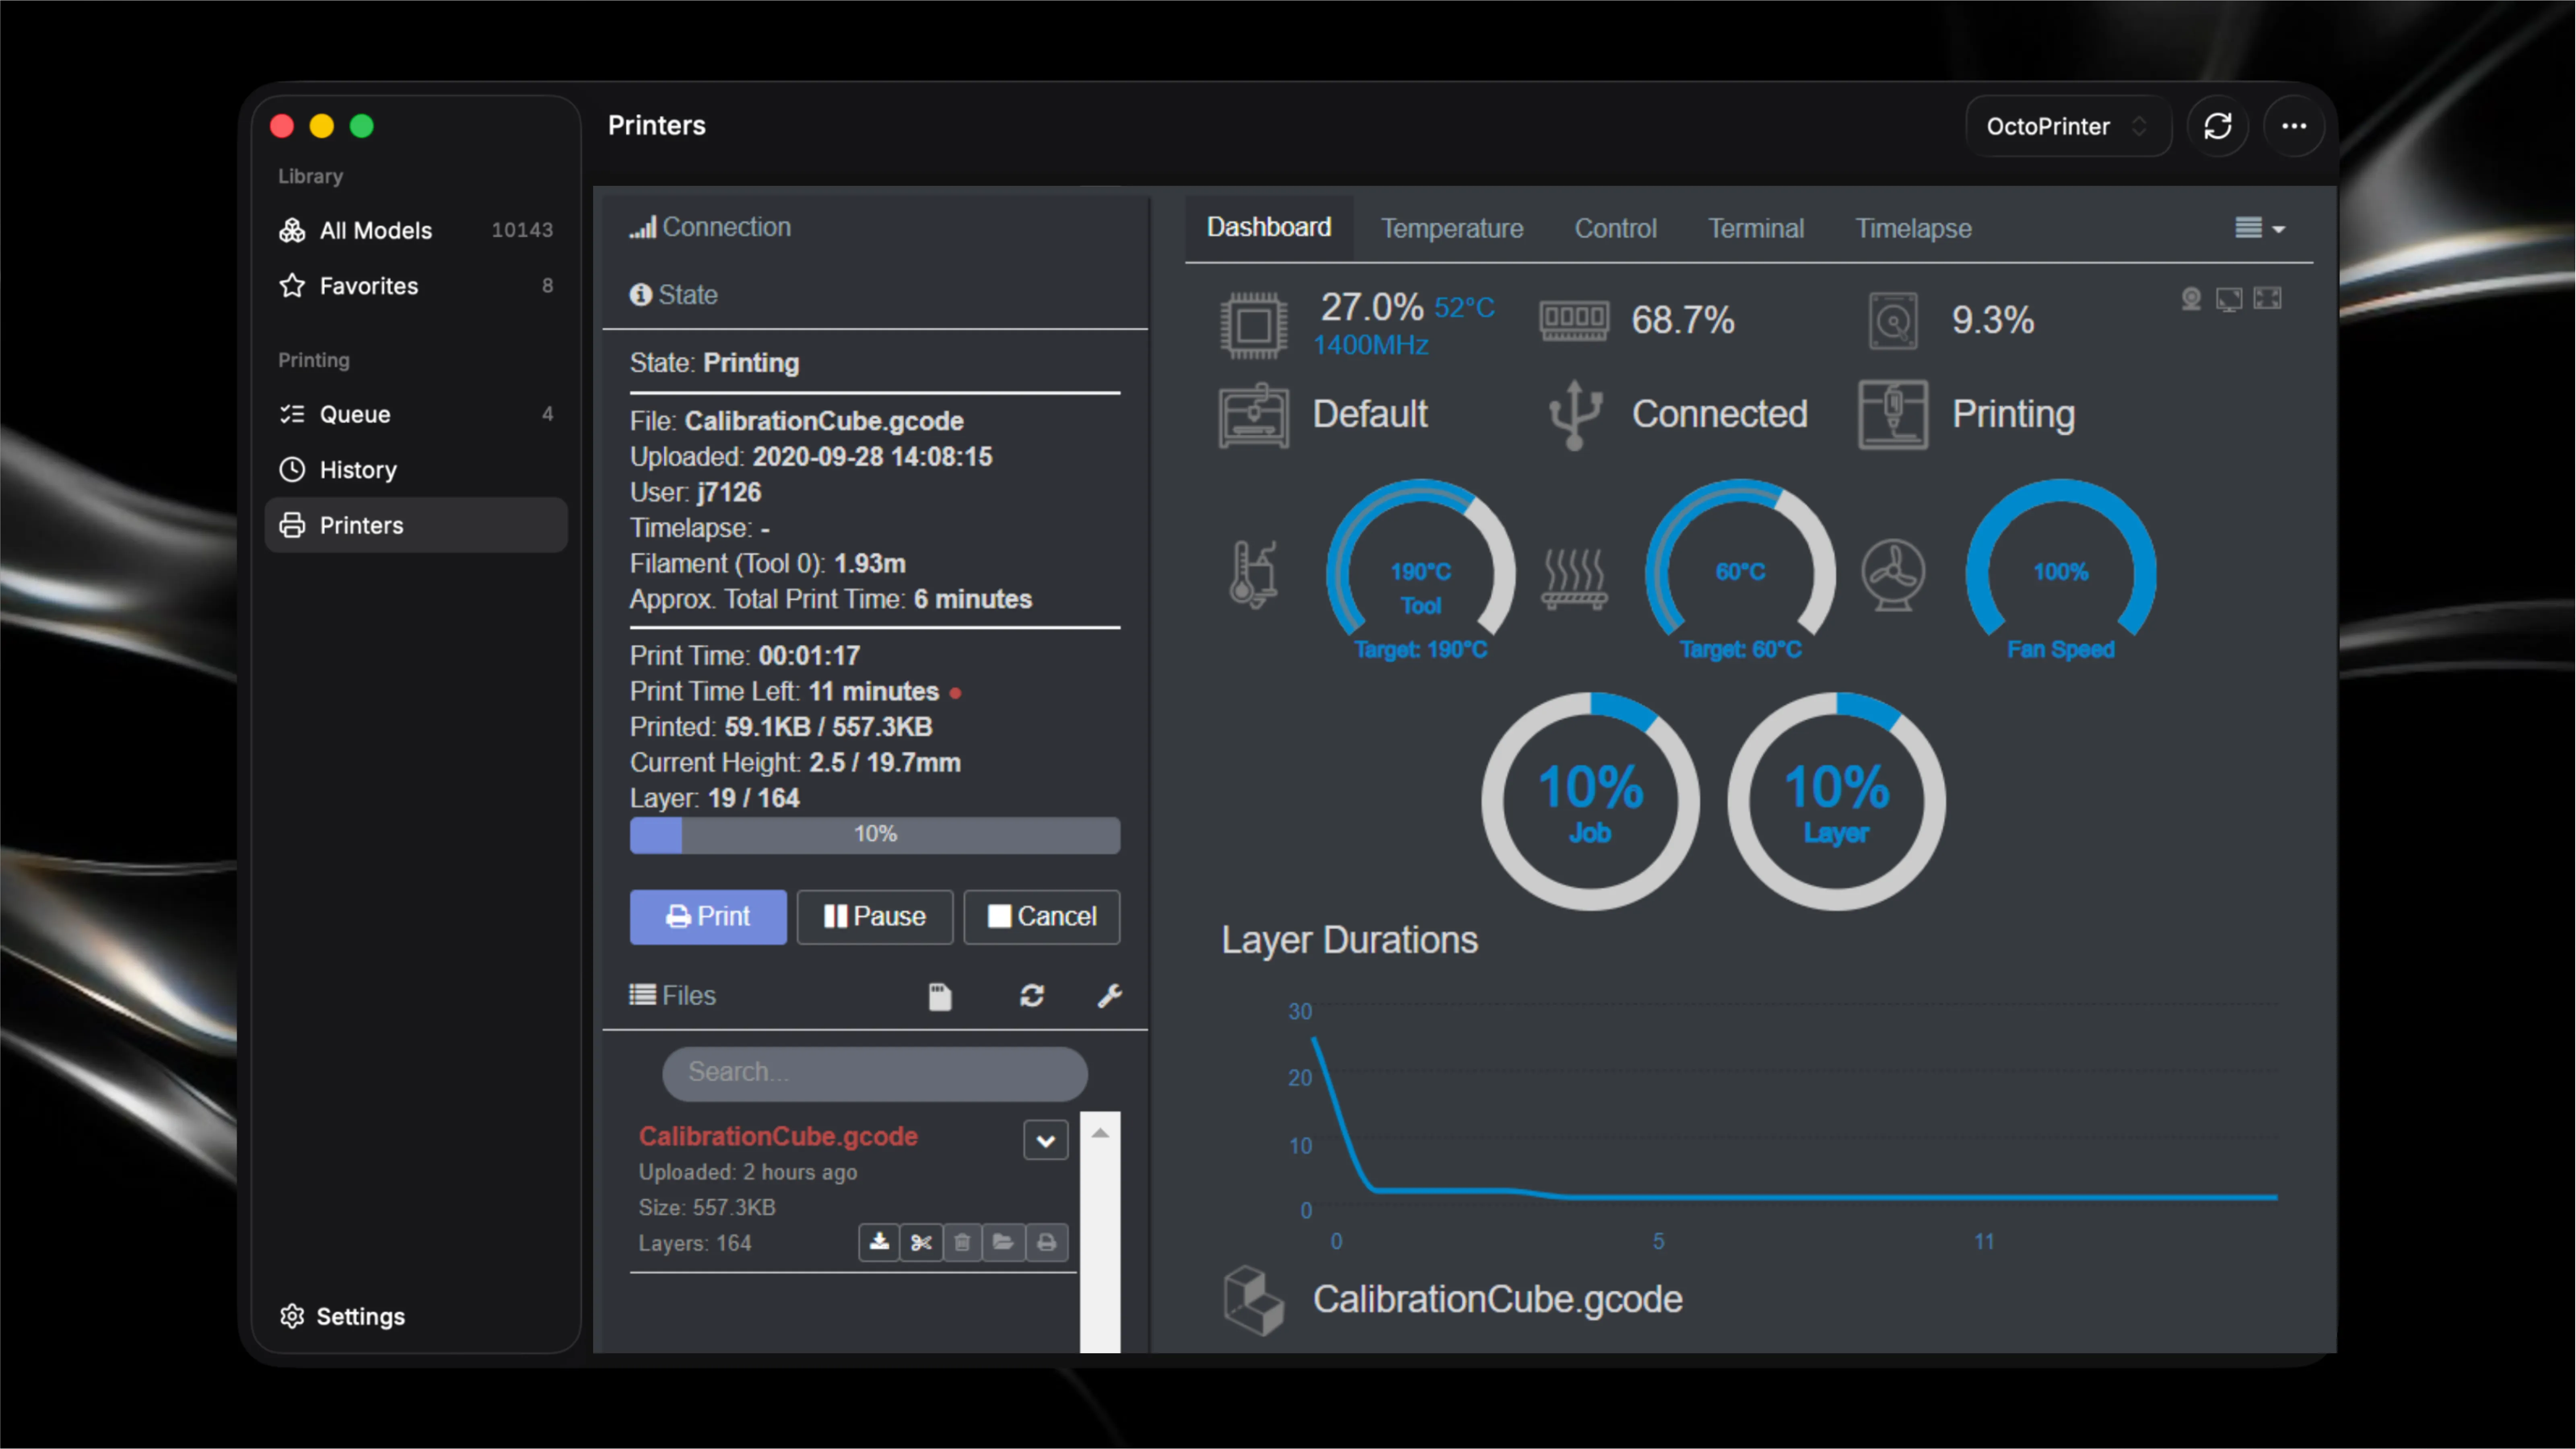The image size is (2576, 1449).
Task: Open the print Queue
Action: pyautogui.click(x=416, y=414)
